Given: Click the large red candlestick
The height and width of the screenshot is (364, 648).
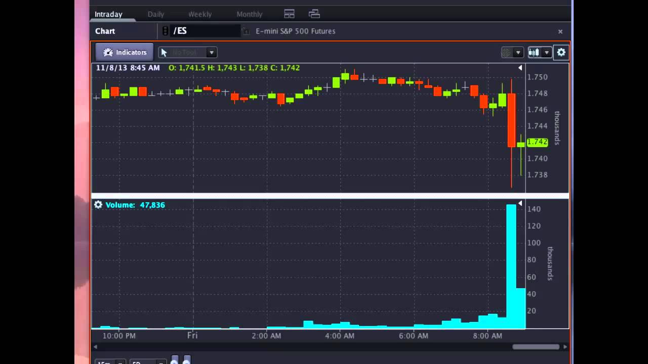Looking at the screenshot, I should 511,120.
